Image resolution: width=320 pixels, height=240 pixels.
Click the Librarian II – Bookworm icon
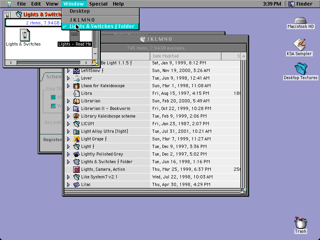point(76,108)
